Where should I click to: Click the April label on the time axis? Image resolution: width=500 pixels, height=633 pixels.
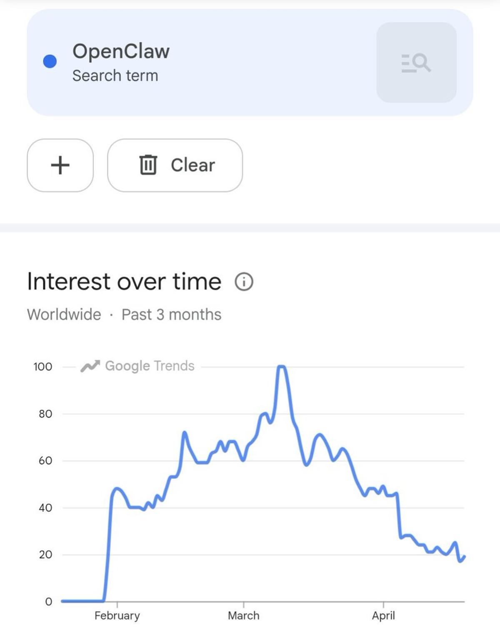coord(383,615)
